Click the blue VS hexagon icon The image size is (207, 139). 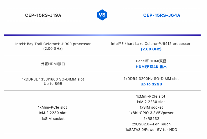pos(102,15)
